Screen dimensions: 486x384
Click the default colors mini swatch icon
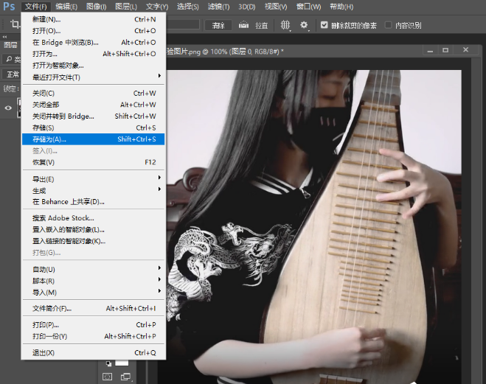point(109,363)
